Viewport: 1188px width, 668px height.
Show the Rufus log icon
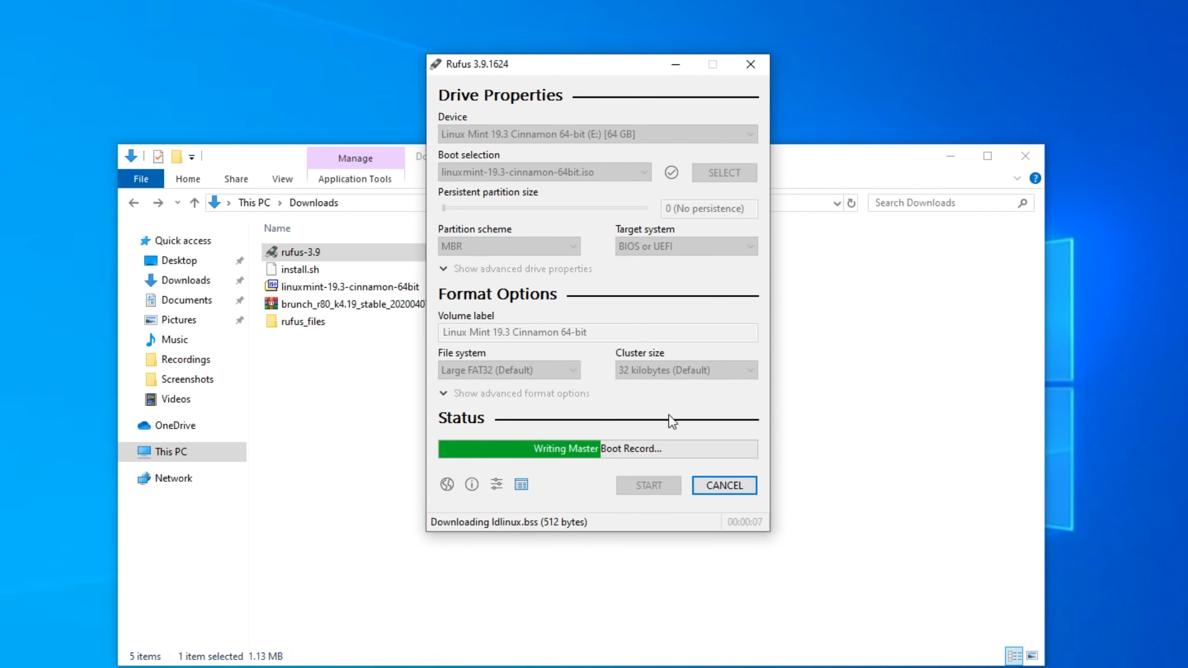pos(521,484)
